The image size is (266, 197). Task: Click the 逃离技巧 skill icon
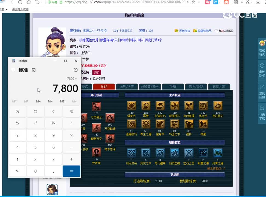click(x=131, y=124)
